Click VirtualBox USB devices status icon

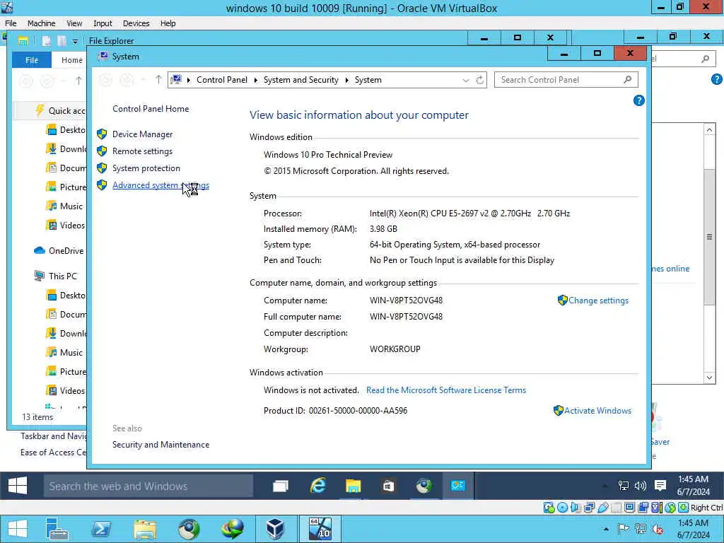(x=602, y=508)
